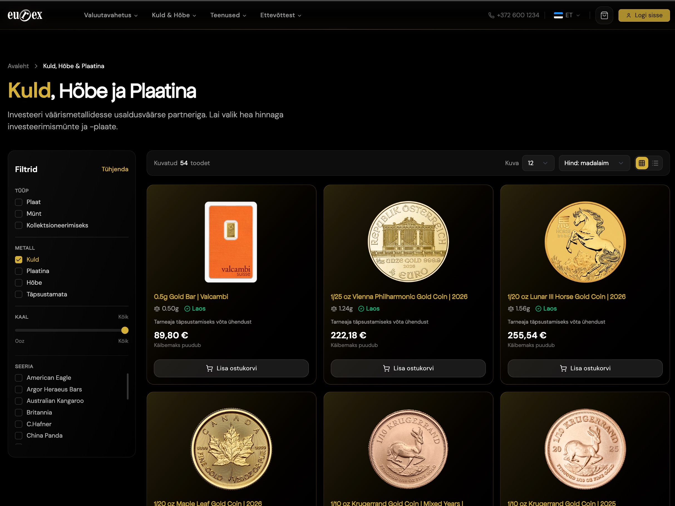The width and height of the screenshot is (675, 506).
Task: Click the Eurex logo
Action: [x=25, y=15]
